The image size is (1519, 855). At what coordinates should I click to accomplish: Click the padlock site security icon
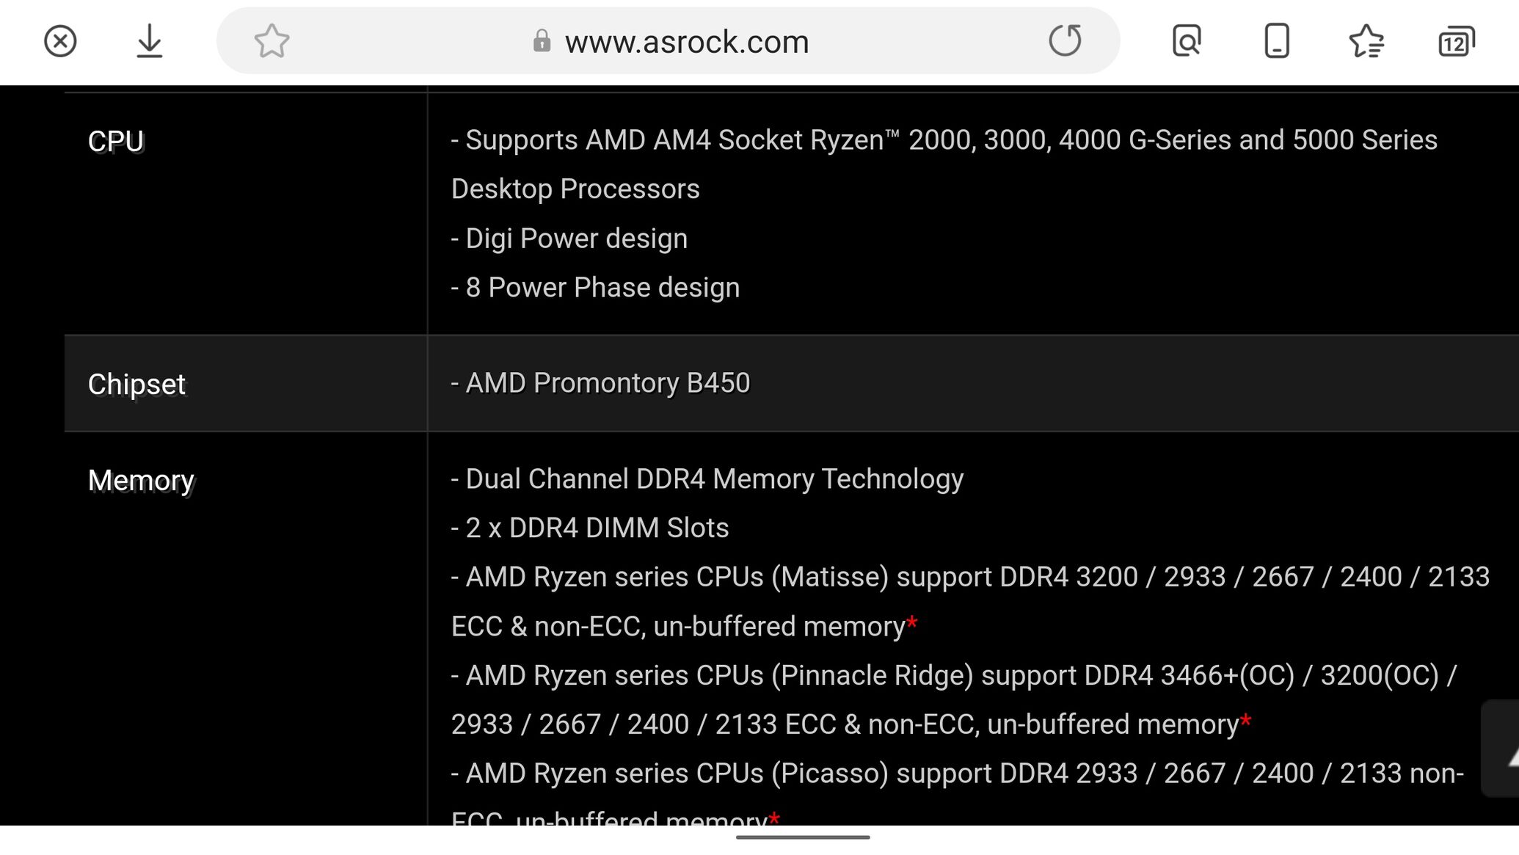point(542,41)
